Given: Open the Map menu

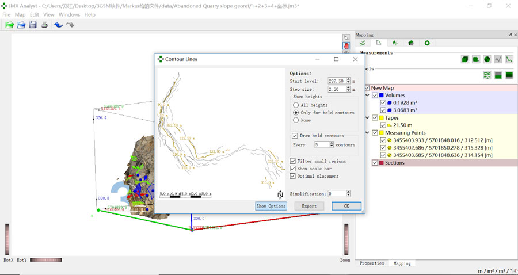Looking at the screenshot, I should pos(20,14).
